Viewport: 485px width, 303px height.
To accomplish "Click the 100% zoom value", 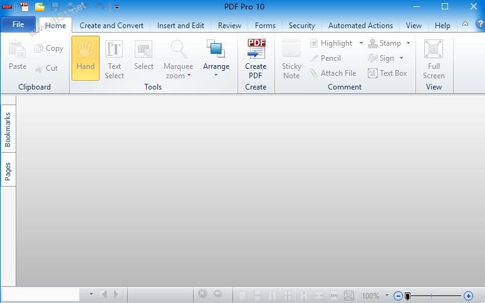I will [x=370, y=296].
